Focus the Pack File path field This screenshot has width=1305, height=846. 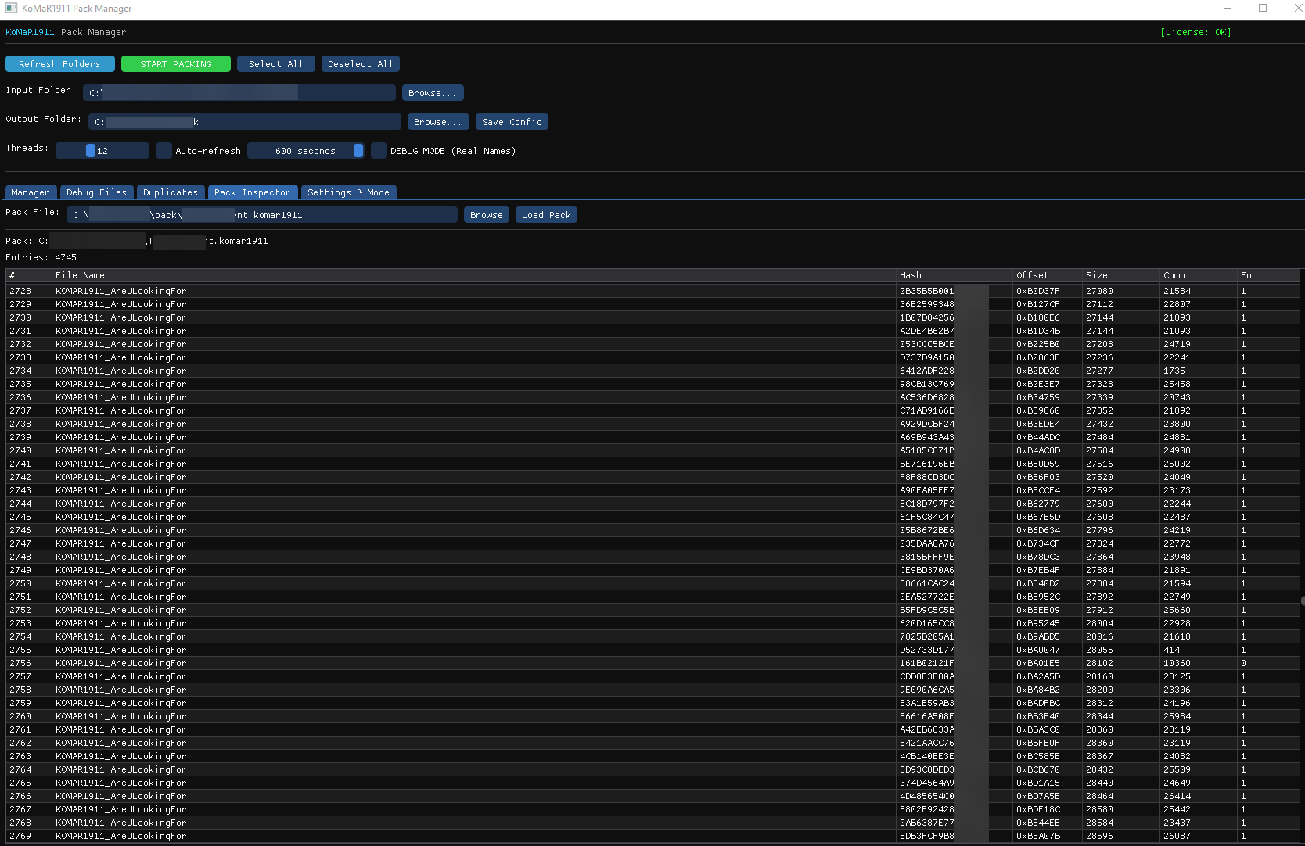(x=262, y=215)
